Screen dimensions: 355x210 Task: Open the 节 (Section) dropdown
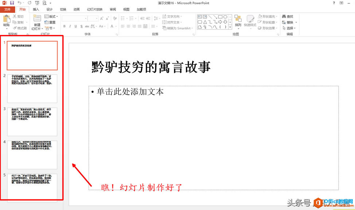pos(50,28)
